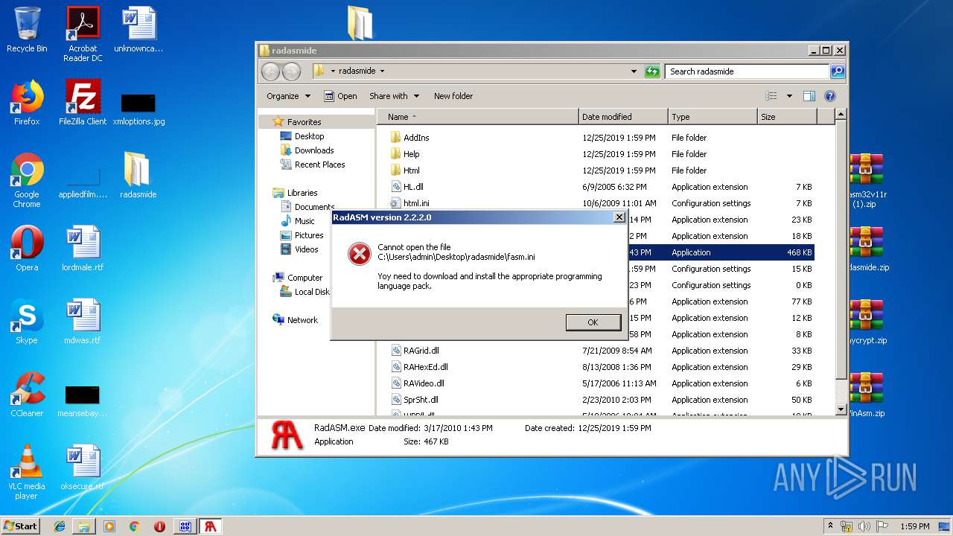Select the unknownca document on desktop
The height and width of the screenshot is (536, 953).
(x=138, y=30)
